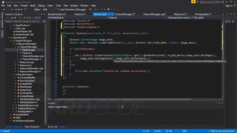Click Add to Source Control
Viewport: 237px width, 133px height.
click(x=222, y=131)
